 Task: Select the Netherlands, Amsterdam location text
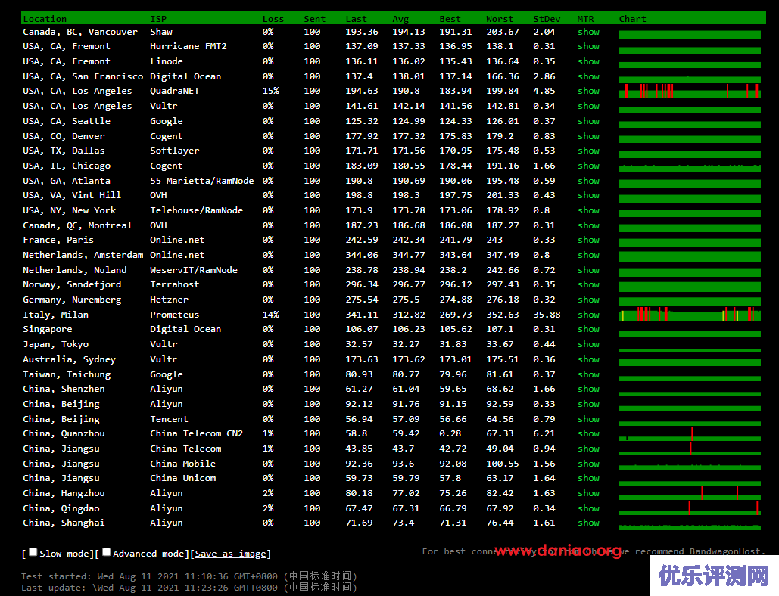pyautogui.click(x=83, y=255)
